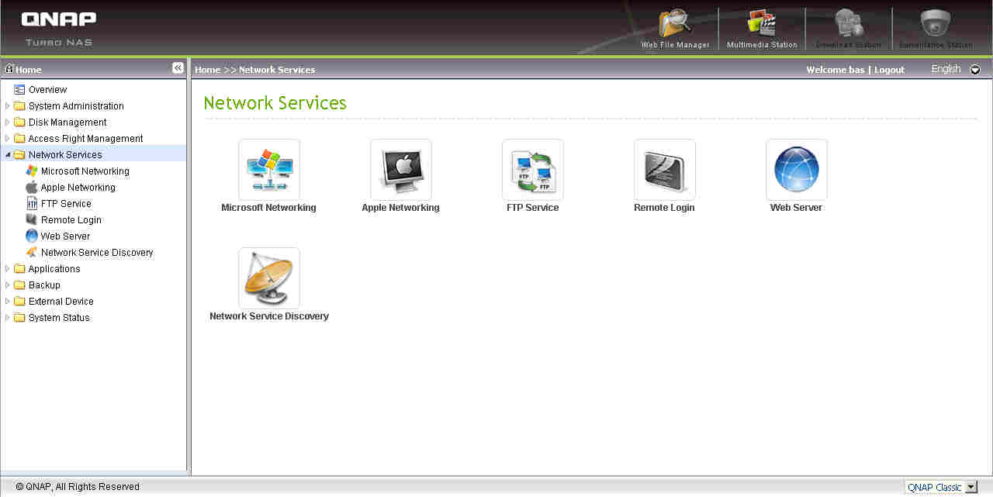Click the Home icon in sidebar header
Image resolution: width=993 pixels, height=497 pixels.
click(9, 68)
